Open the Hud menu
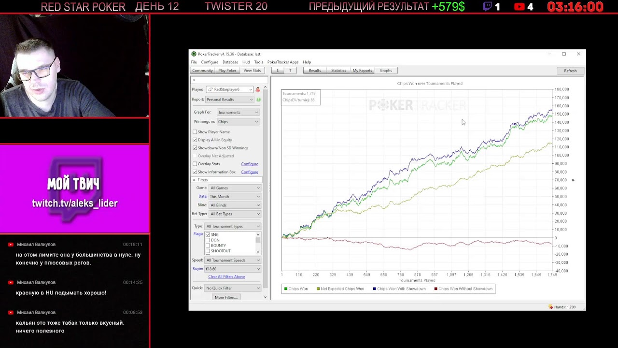618x348 pixels. (x=246, y=62)
